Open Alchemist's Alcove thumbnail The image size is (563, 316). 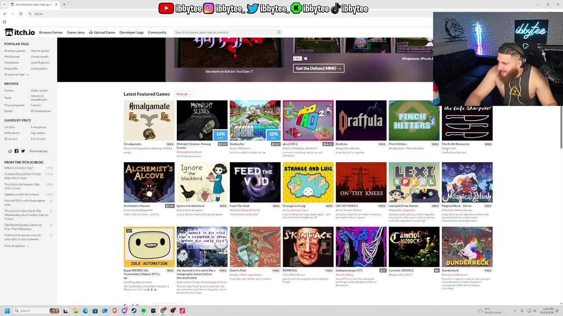coord(149,182)
